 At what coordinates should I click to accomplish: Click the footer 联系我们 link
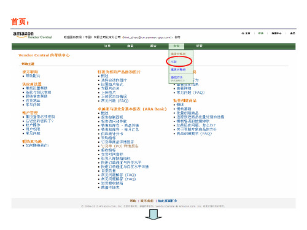147,201
